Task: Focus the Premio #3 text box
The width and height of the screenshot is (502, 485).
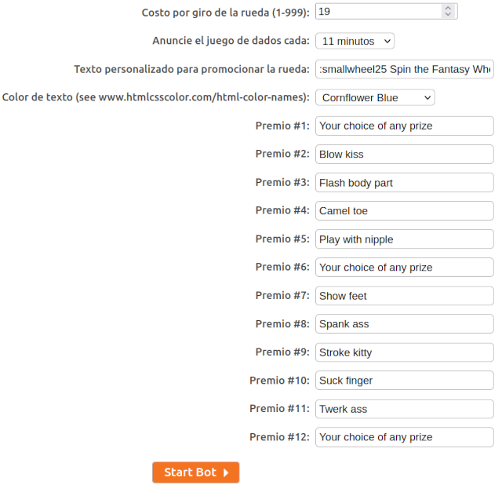Action: [404, 183]
